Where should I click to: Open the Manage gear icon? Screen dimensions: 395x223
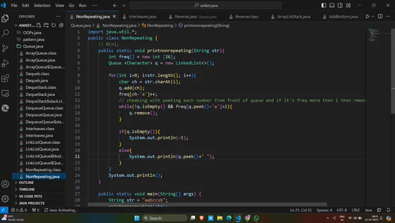point(5,199)
